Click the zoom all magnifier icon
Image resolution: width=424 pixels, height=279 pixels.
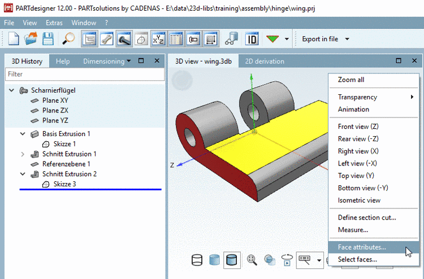point(252,260)
